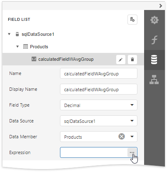Click the Data Member label
The width and height of the screenshot is (167, 172).
tap(23, 137)
